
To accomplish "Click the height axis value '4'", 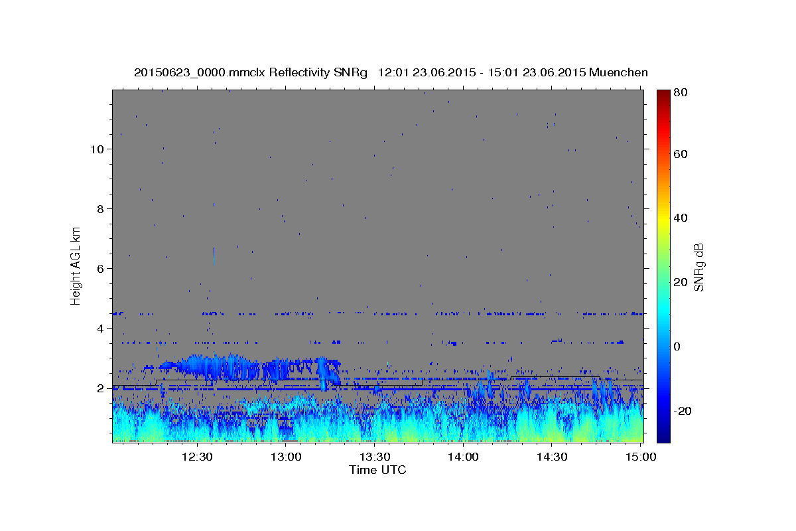I will pyautogui.click(x=99, y=329).
